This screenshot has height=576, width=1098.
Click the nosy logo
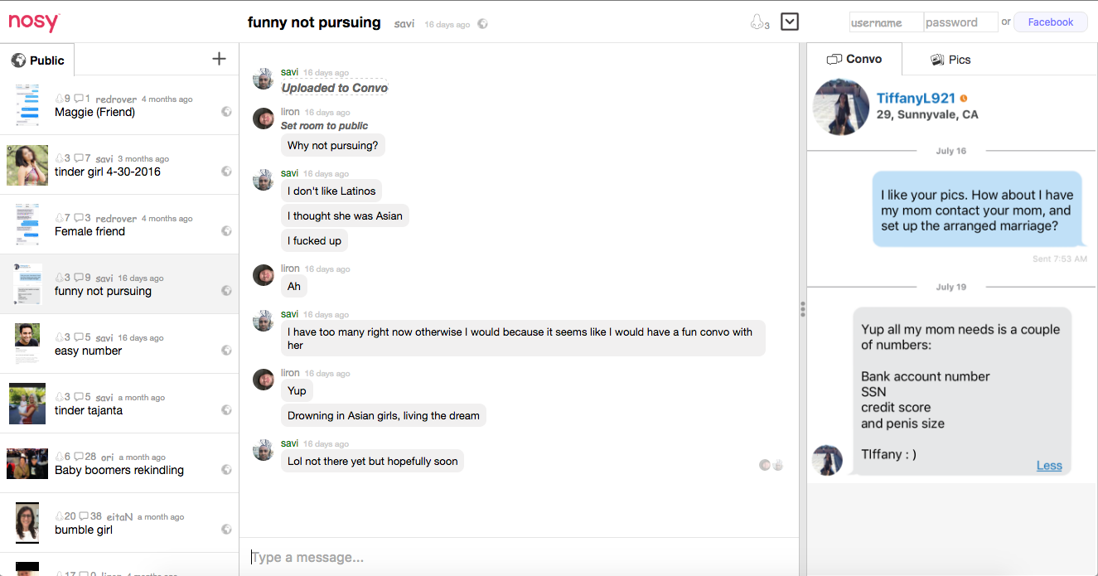pyautogui.click(x=34, y=22)
